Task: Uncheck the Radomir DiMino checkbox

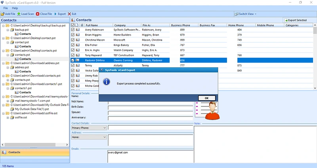Action: (73, 60)
